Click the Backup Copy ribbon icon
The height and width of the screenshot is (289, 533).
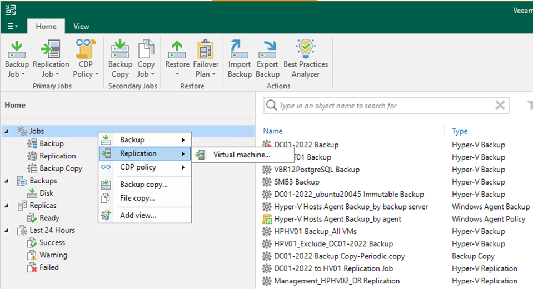120,49
